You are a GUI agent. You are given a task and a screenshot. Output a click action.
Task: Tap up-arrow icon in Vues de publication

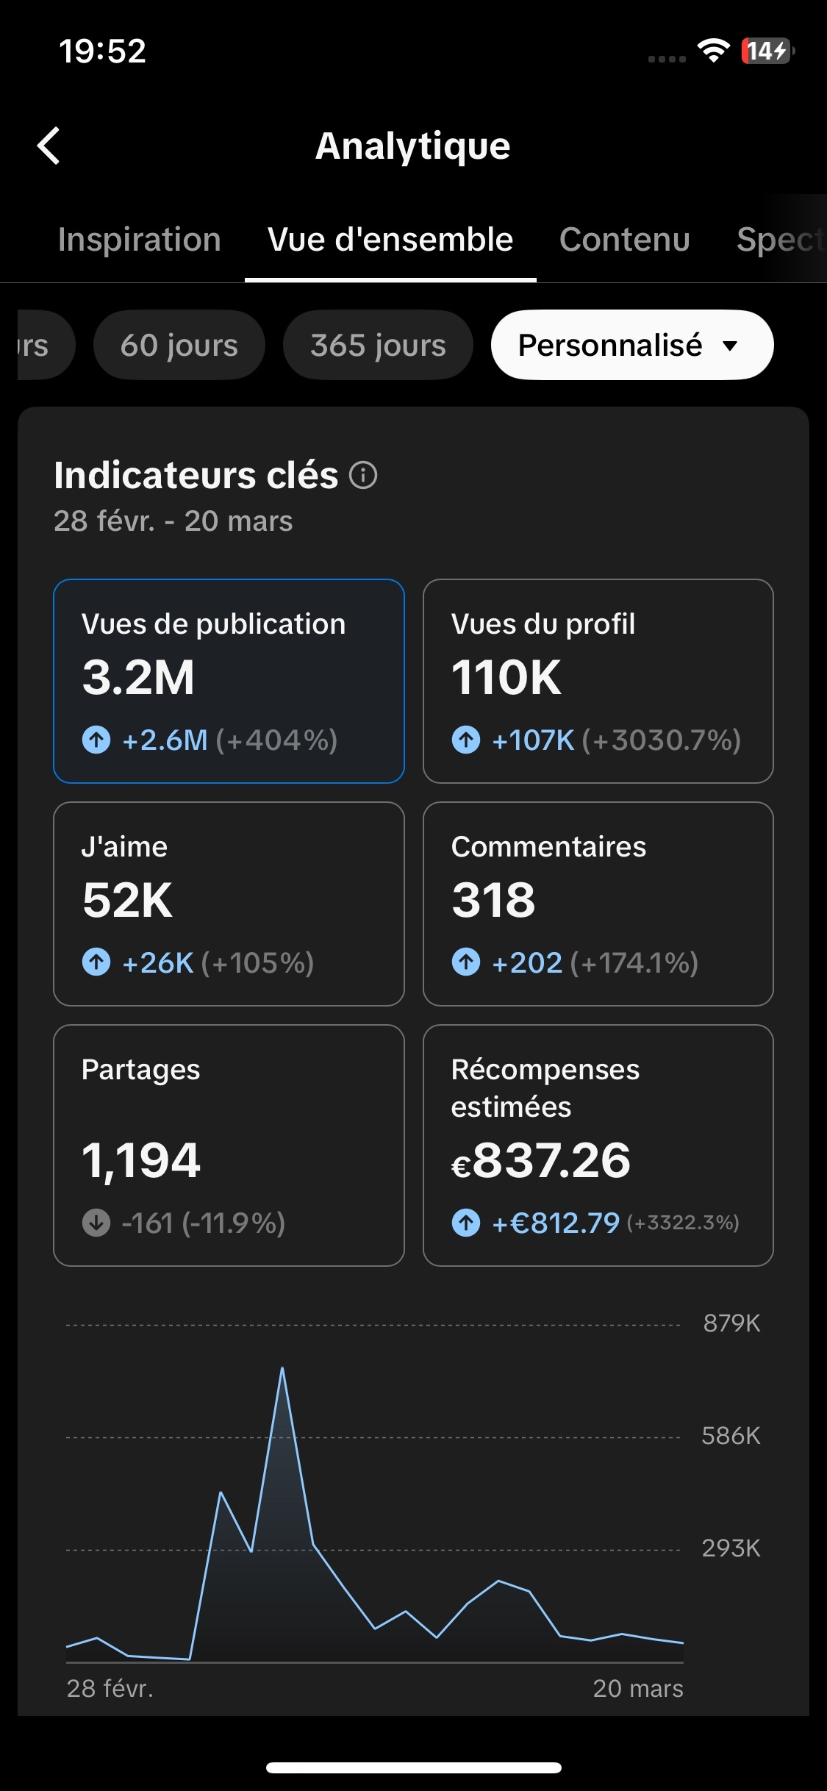[x=96, y=740]
